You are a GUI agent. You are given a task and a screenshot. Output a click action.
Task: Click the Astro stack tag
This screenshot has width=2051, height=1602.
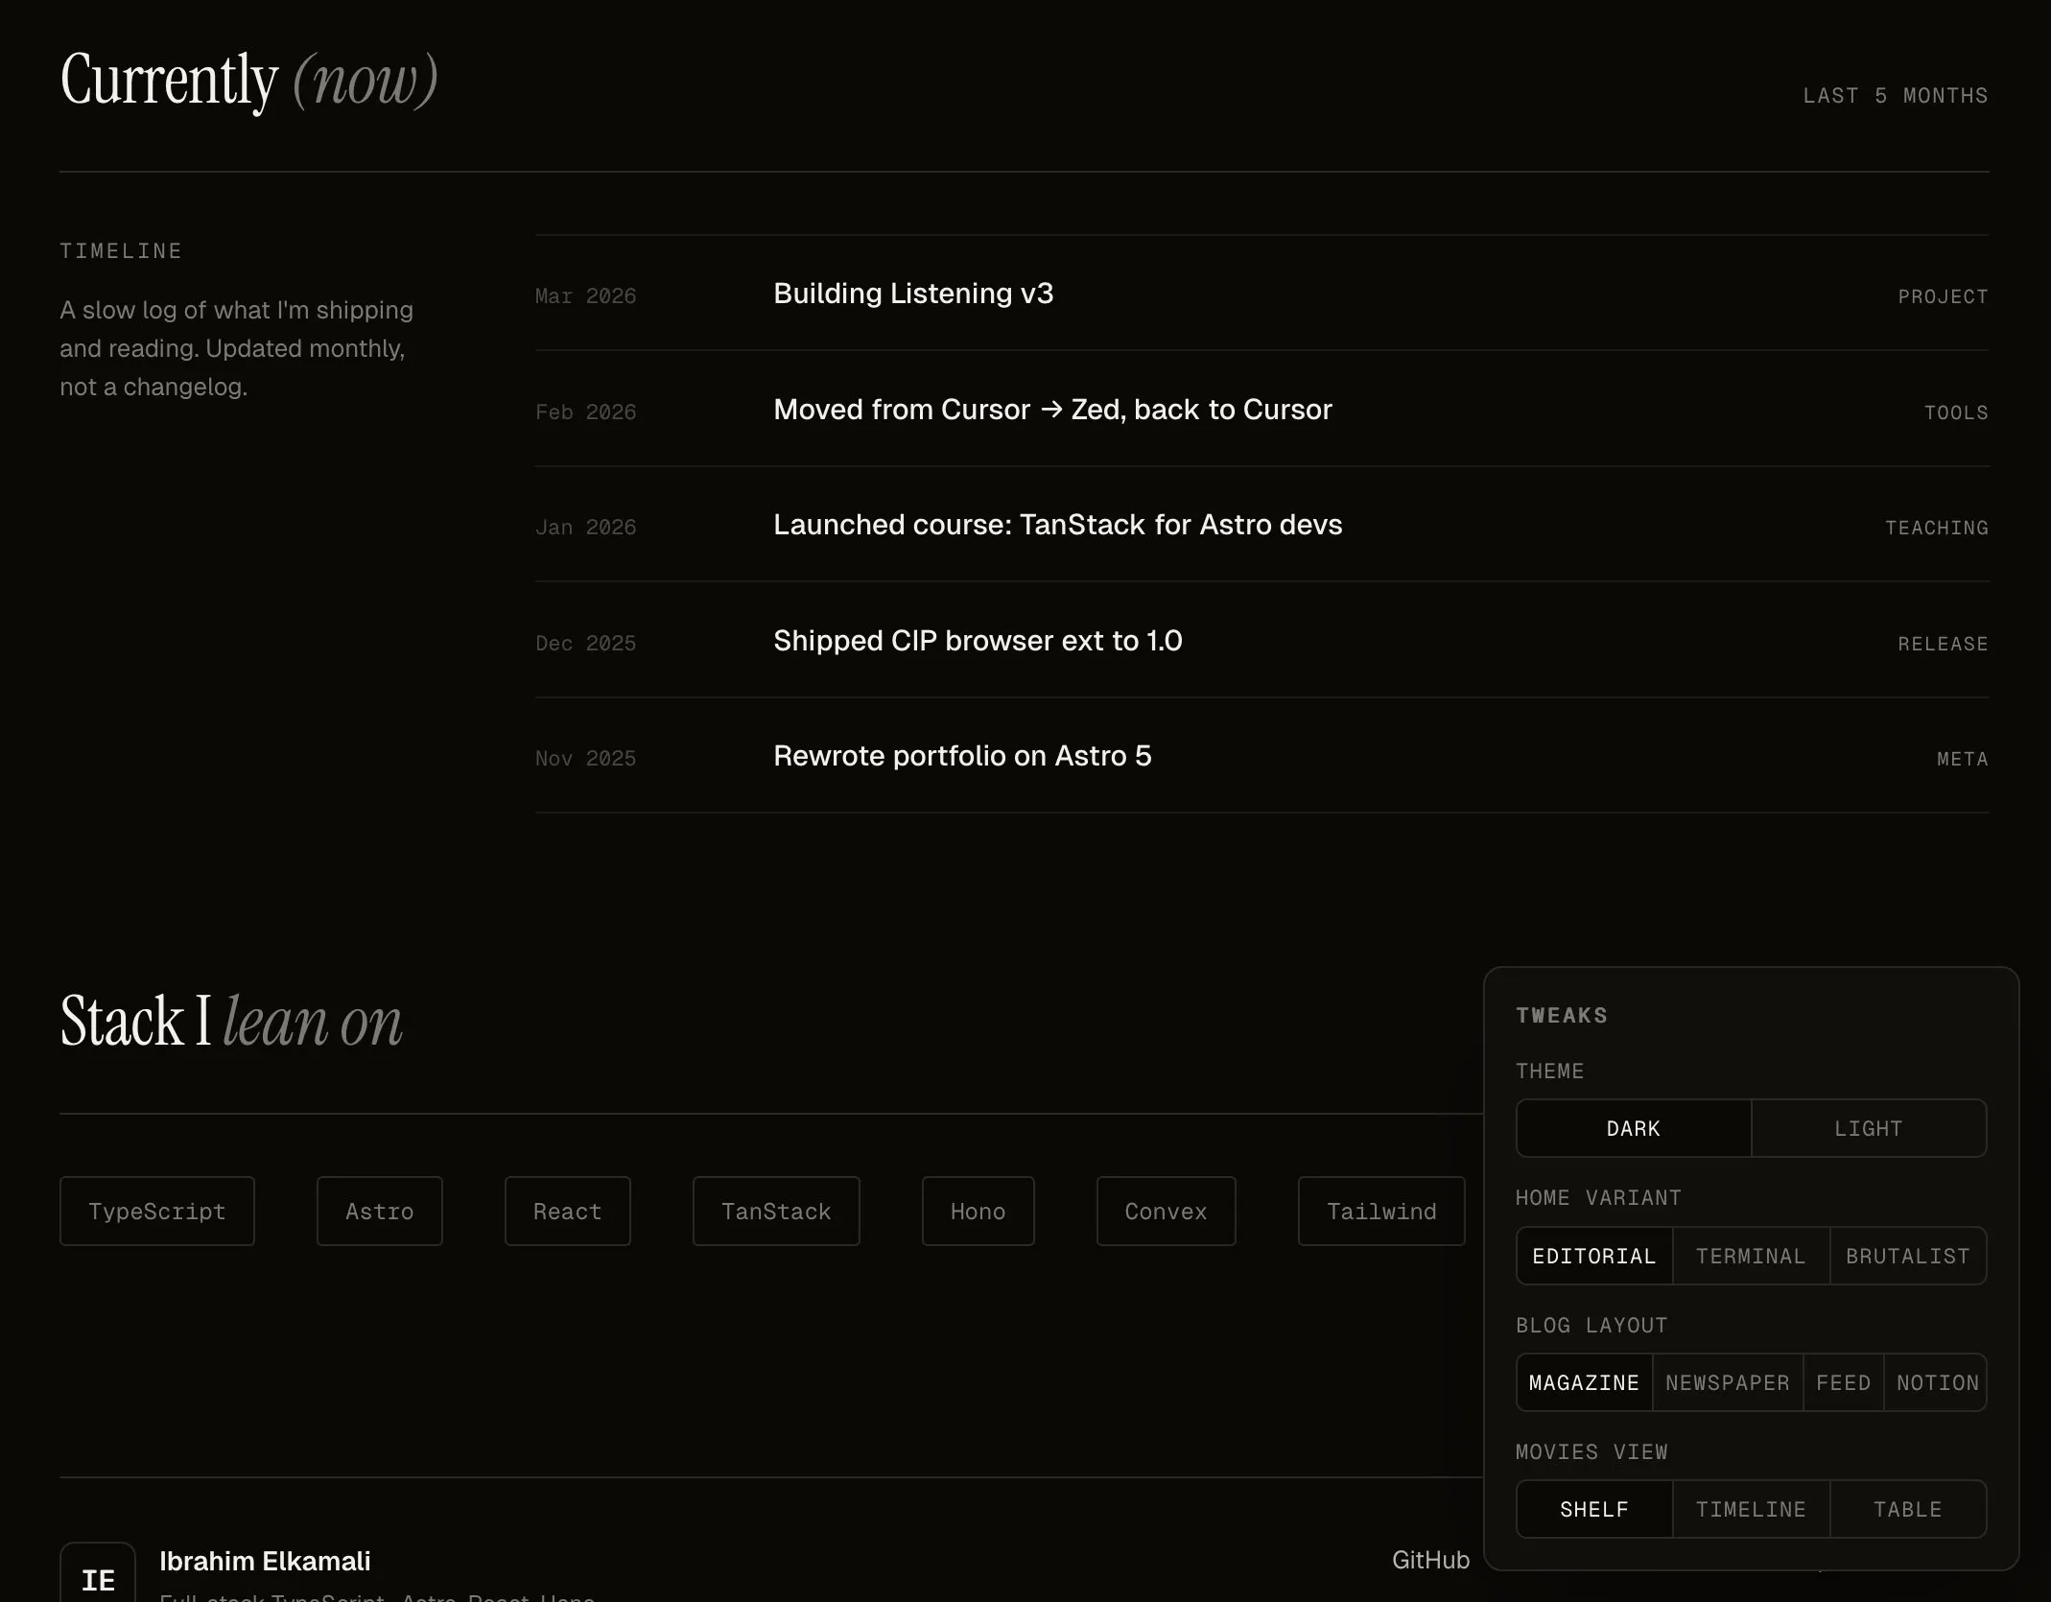pyautogui.click(x=380, y=1212)
